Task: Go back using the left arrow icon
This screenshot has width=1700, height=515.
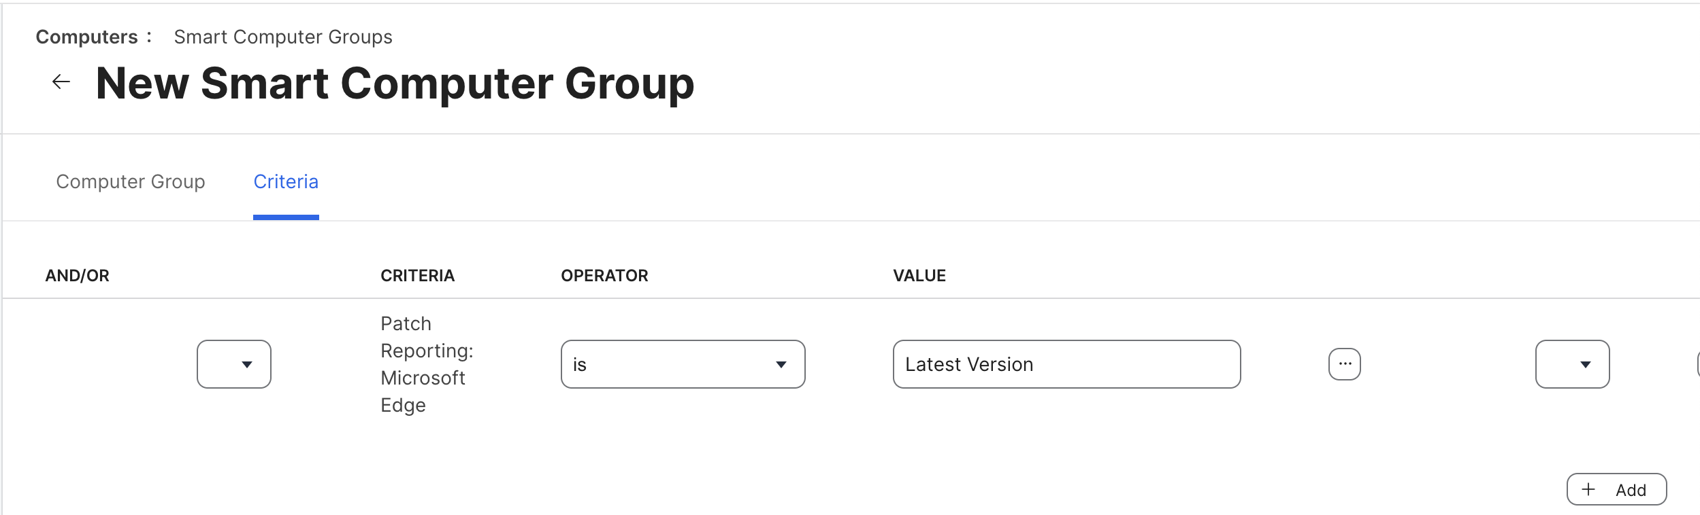Action: pos(61,82)
